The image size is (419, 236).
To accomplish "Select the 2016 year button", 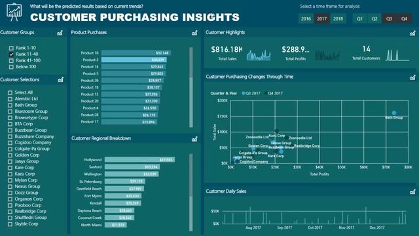I will tap(306, 19).
